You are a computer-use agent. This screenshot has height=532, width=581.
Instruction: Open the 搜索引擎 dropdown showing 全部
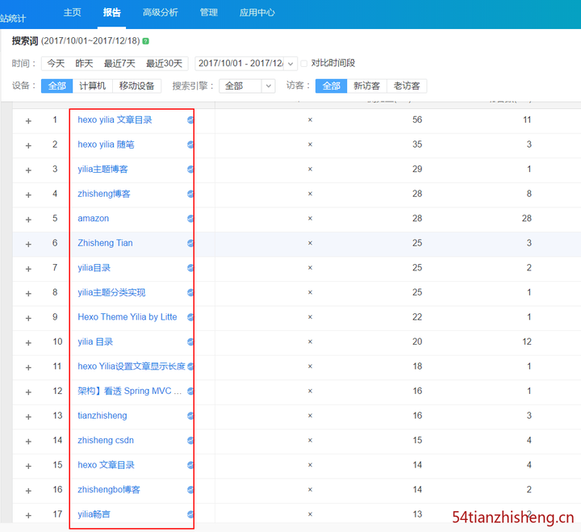[x=247, y=86]
